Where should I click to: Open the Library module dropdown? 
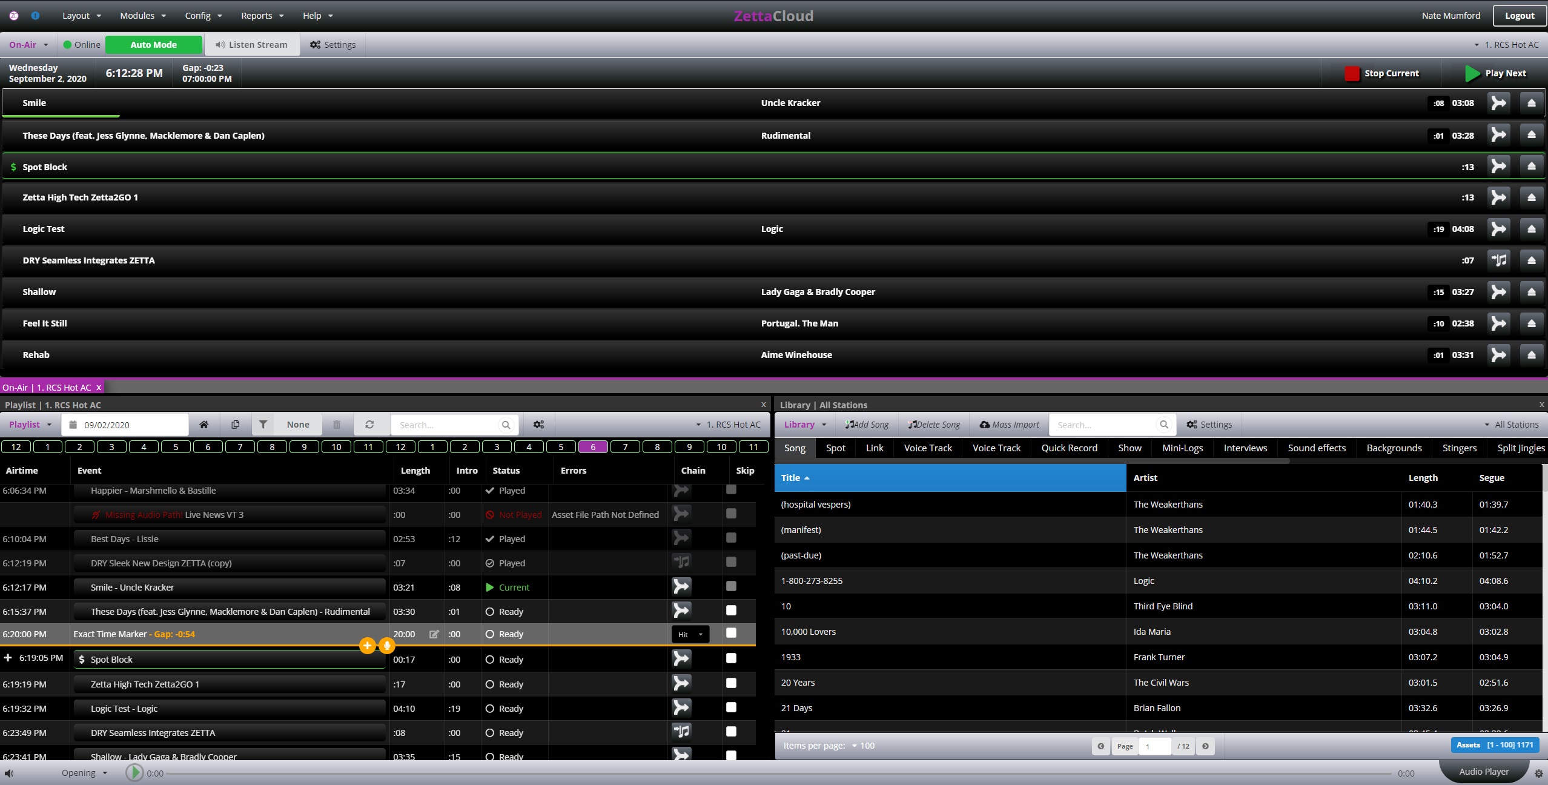(805, 425)
